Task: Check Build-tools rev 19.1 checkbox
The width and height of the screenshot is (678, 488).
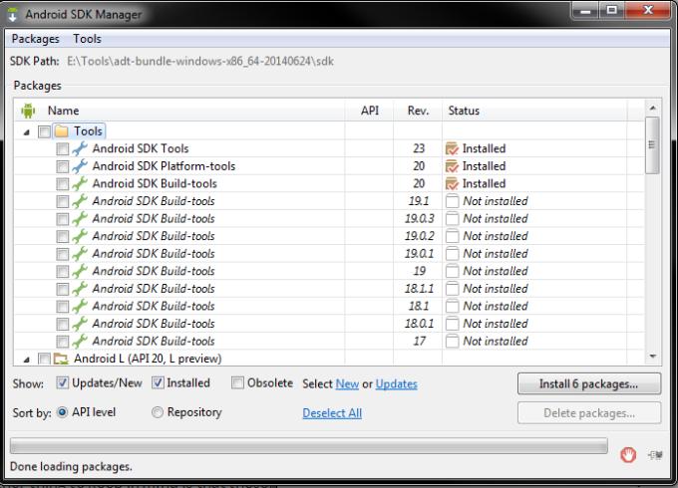Action: [x=62, y=201]
